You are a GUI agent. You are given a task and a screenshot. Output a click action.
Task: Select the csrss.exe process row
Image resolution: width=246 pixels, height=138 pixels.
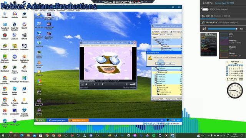(166, 46)
